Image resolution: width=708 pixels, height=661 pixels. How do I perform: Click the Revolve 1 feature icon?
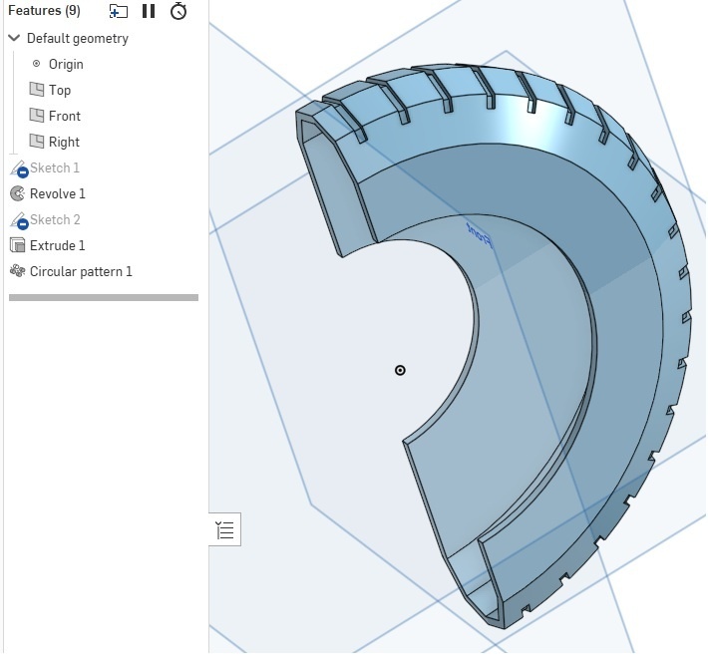tap(18, 193)
